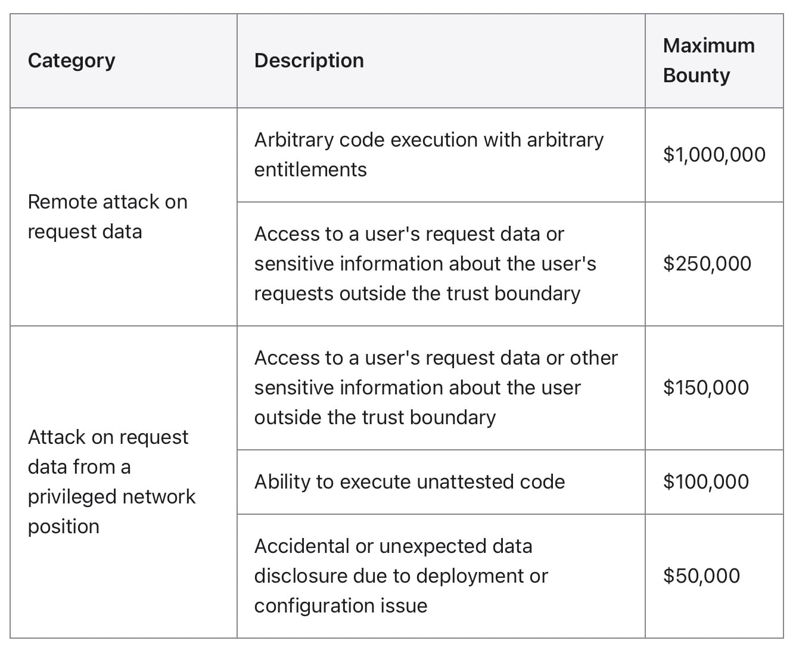Click the word 'entitlements' in first row
This screenshot has width=796, height=653.
(x=310, y=170)
